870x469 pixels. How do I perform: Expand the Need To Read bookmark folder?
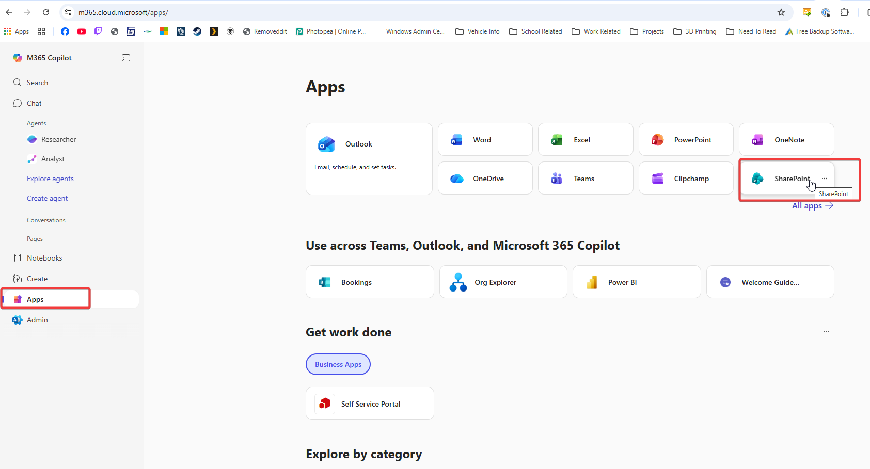click(x=751, y=31)
